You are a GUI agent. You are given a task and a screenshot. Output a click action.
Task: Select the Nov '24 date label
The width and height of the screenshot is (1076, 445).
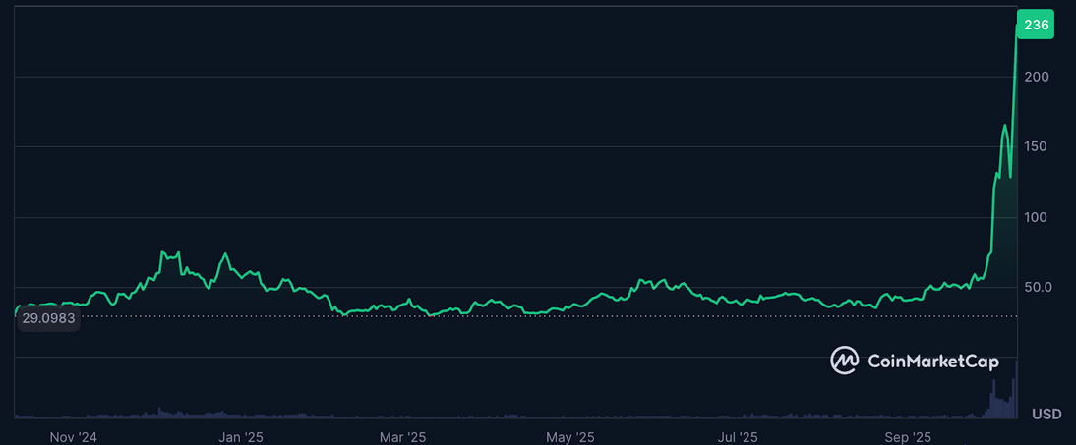tap(74, 437)
